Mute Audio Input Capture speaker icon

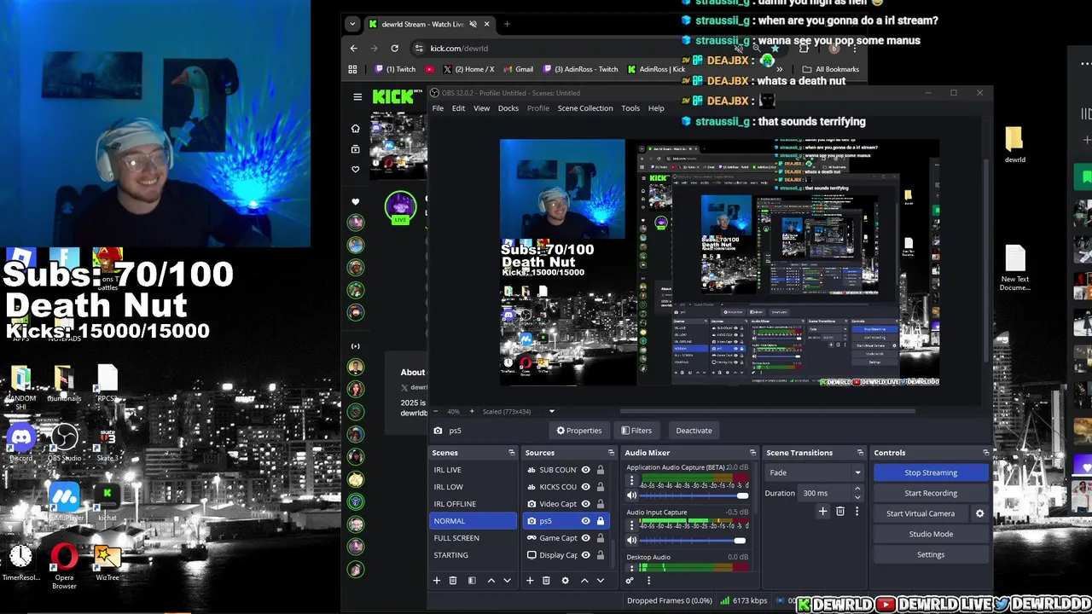632,540
